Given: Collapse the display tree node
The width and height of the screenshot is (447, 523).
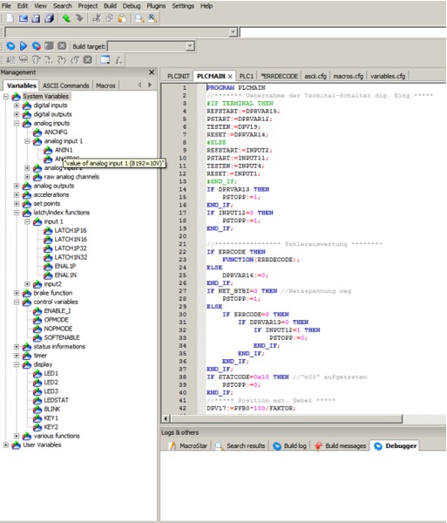Looking at the screenshot, I should [x=17, y=364].
